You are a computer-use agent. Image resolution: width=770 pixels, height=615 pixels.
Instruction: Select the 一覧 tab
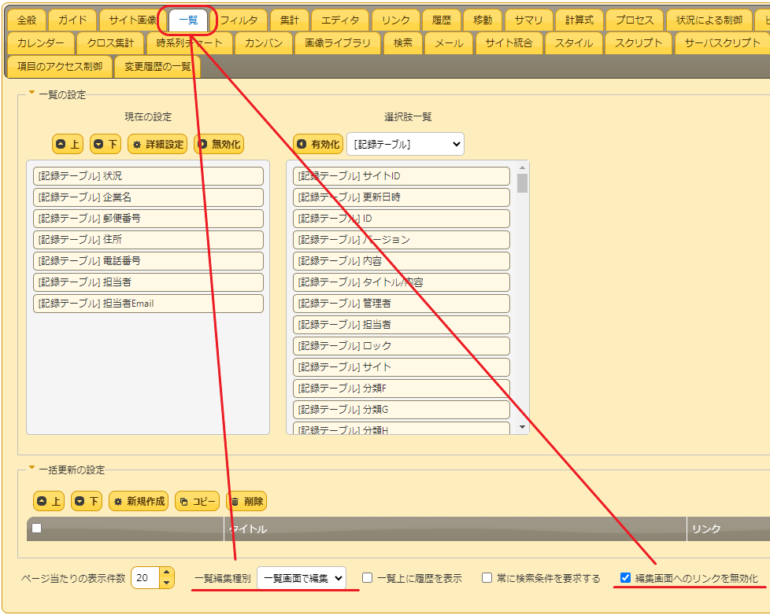click(188, 20)
